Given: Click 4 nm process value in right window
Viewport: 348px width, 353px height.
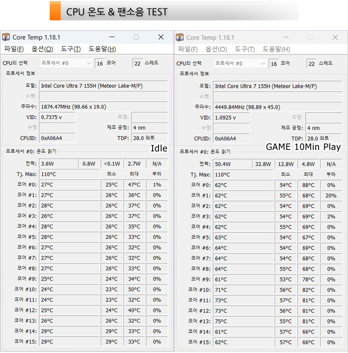Looking at the screenshot, I should [x=324, y=128].
